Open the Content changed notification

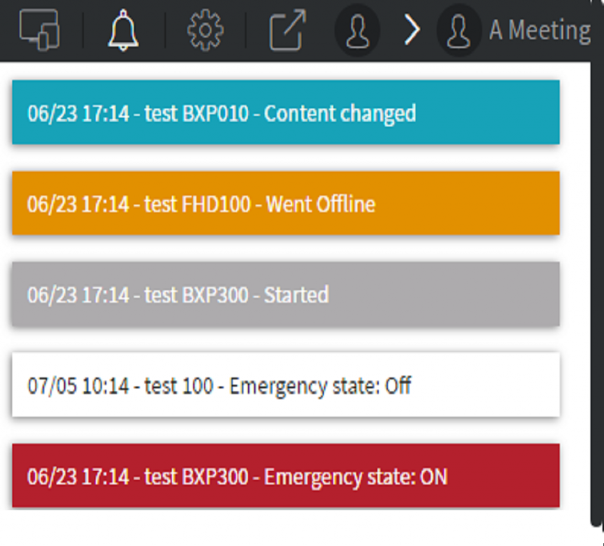pyautogui.click(x=286, y=112)
